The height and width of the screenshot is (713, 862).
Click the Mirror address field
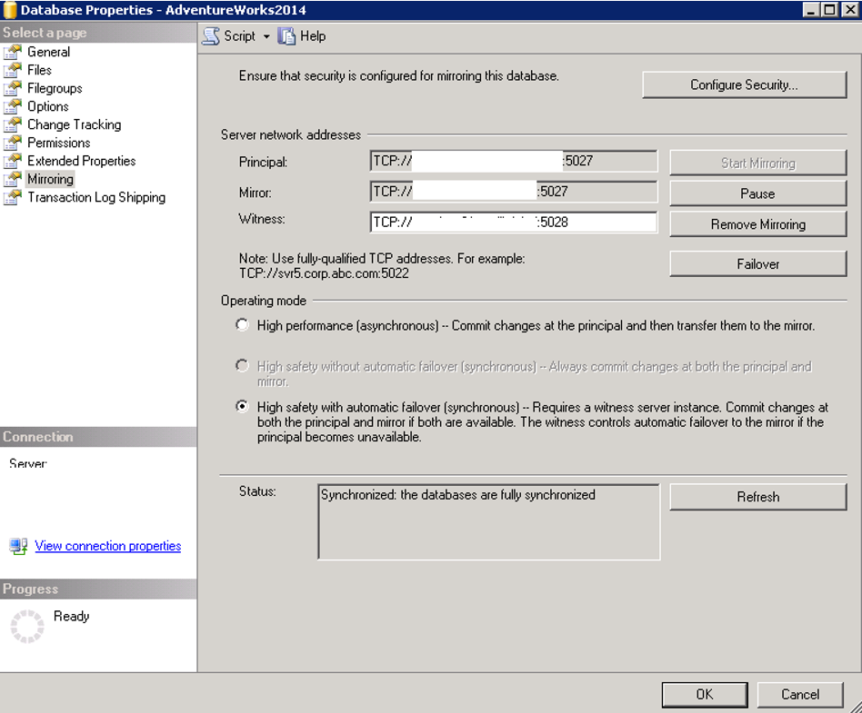(514, 193)
